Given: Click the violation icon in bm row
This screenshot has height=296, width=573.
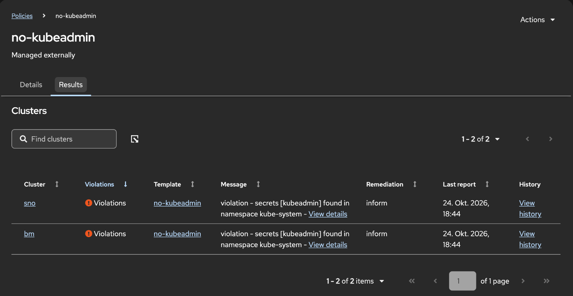Looking at the screenshot, I should (x=89, y=234).
